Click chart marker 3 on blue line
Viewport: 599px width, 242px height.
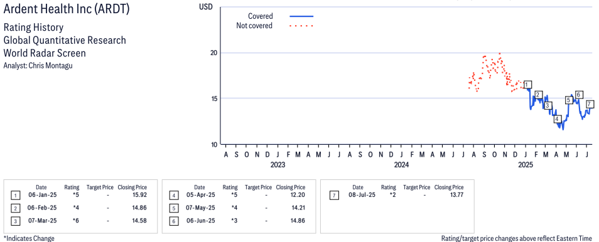(548, 105)
